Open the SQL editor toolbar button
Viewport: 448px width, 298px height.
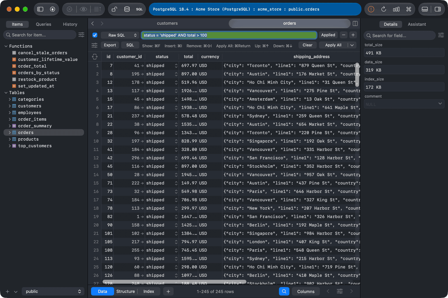(139, 9)
